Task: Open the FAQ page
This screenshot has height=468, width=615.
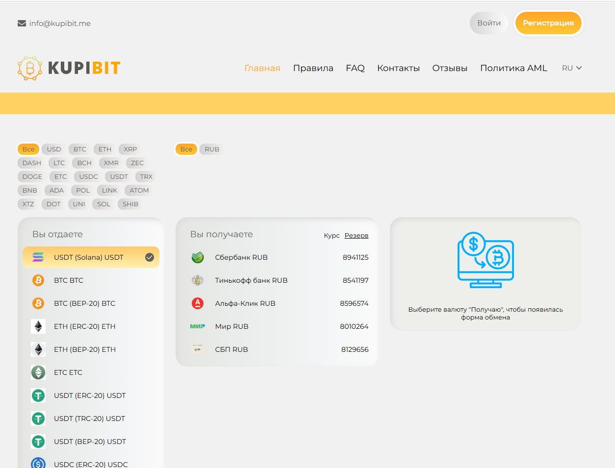Action: pos(355,68)
